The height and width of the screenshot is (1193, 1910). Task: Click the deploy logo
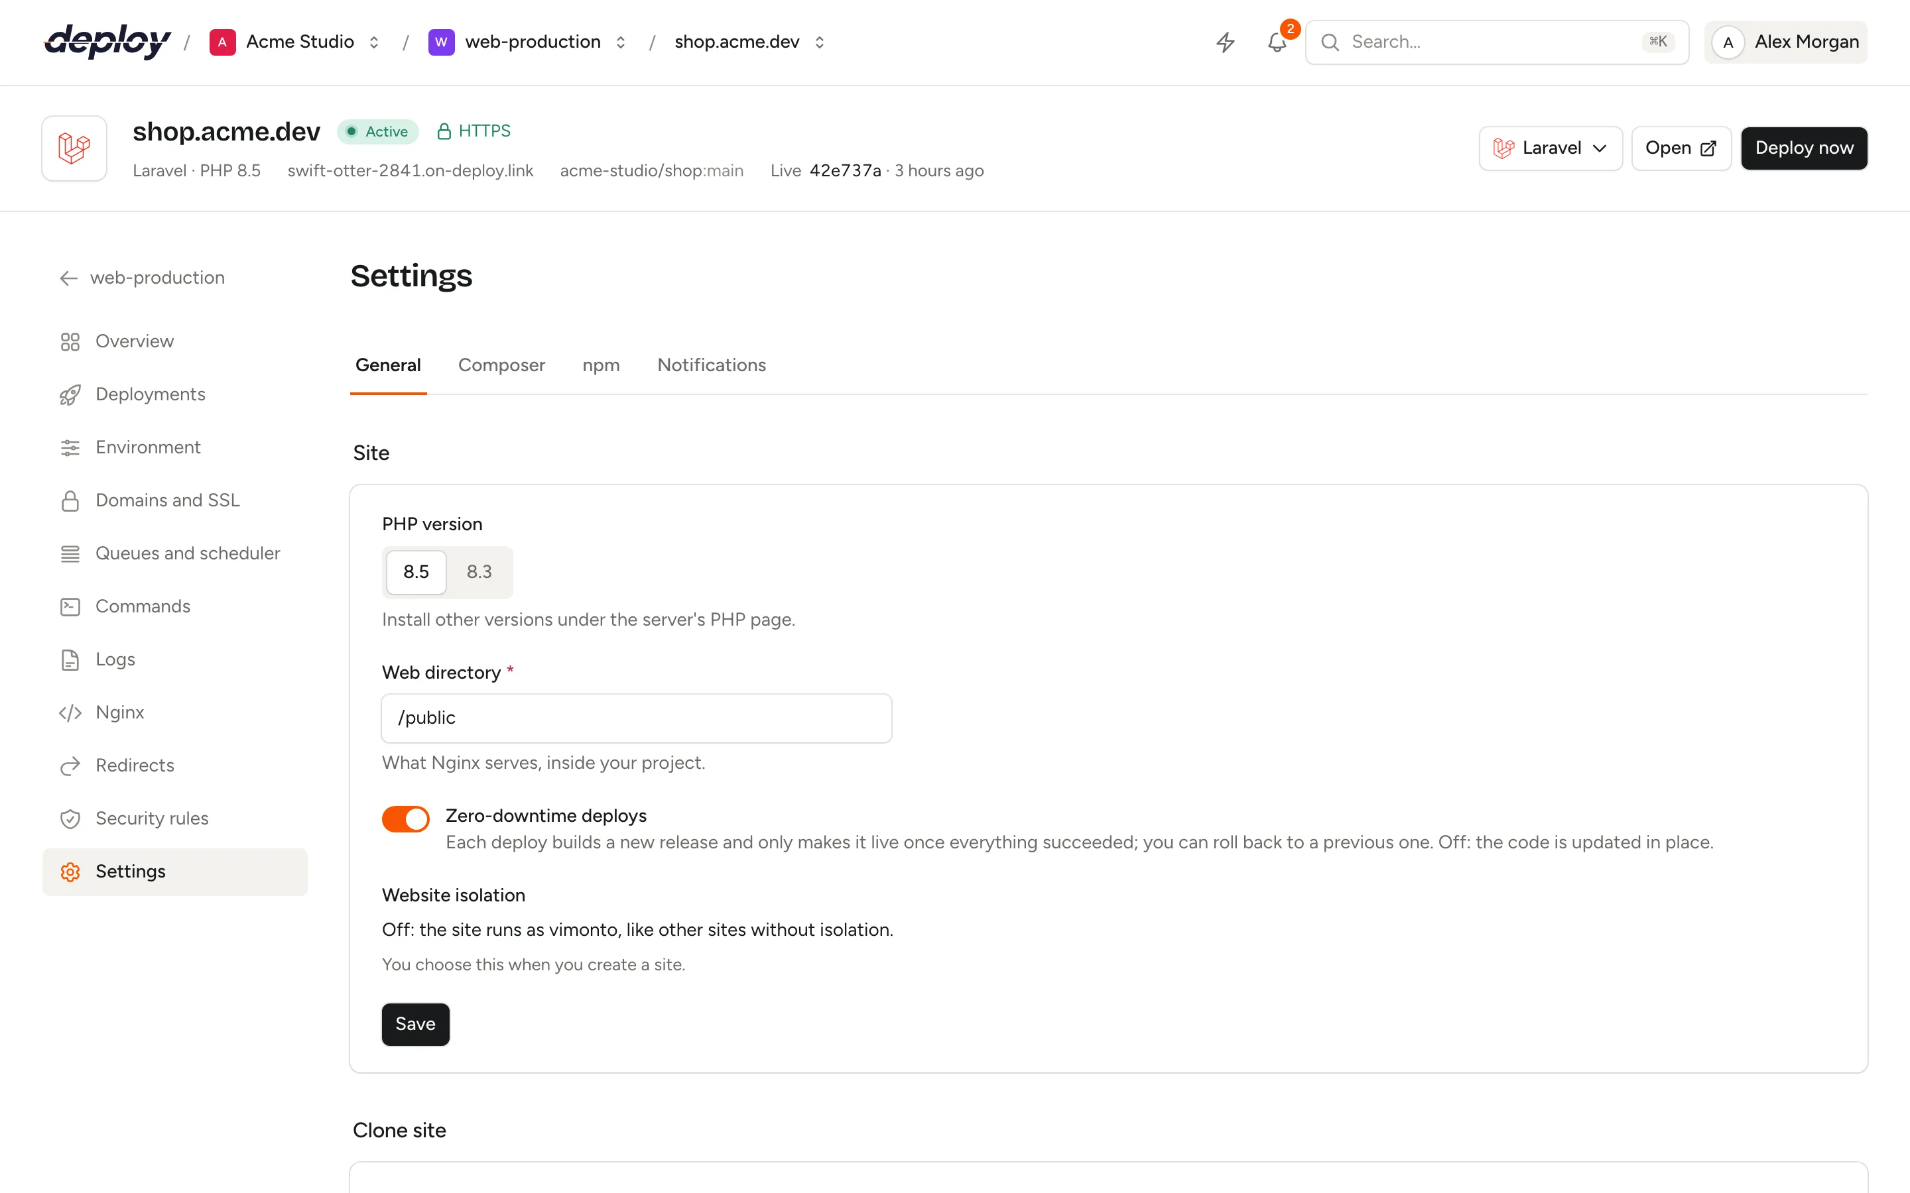click(x=107, y=42)
